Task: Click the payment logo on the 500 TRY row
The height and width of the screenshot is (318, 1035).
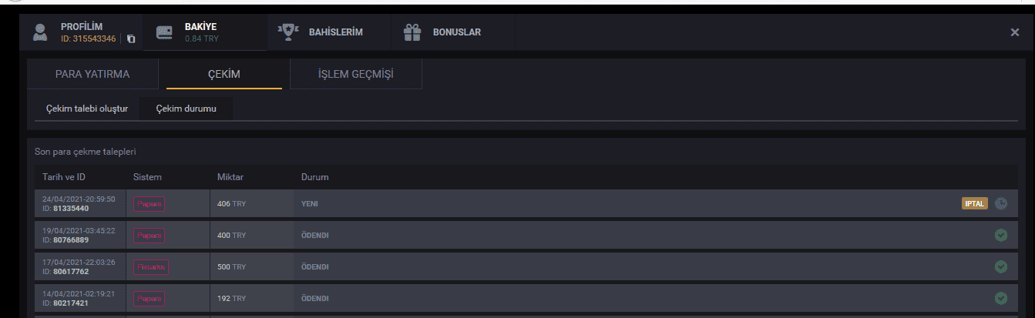Action: pyautogui.click(x=151, y=267)
